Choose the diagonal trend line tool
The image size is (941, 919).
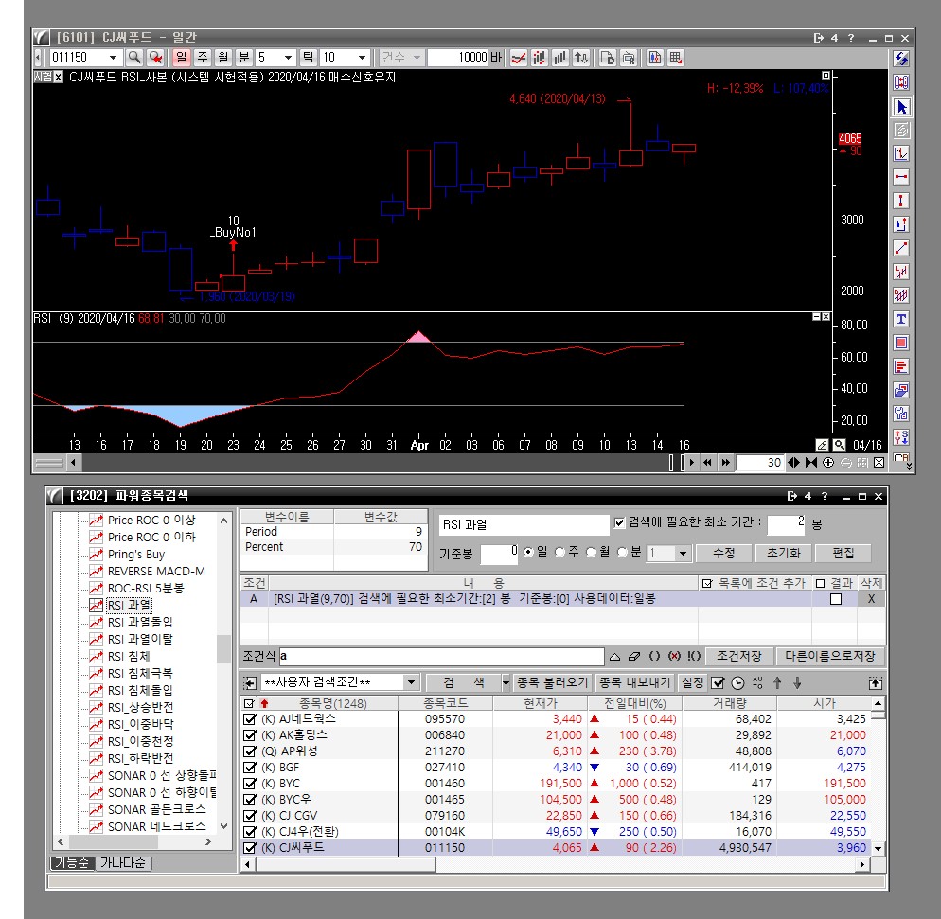click(900, 248)
